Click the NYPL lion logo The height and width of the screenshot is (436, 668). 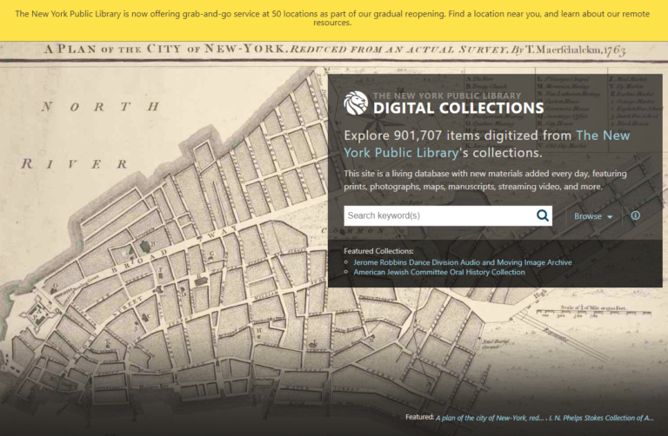click(356, 102)
